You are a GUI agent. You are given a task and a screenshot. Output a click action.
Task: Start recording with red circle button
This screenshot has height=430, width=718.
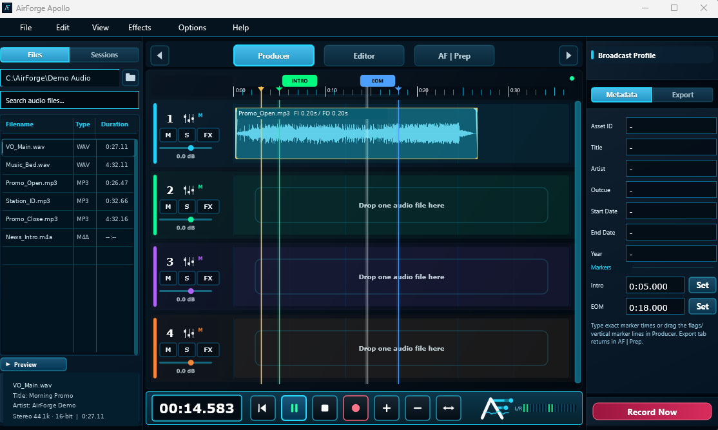coord(356,408)
